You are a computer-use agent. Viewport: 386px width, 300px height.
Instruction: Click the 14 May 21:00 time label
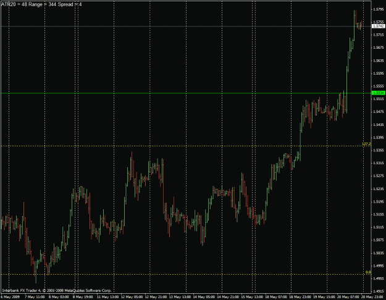click(228, 297)
